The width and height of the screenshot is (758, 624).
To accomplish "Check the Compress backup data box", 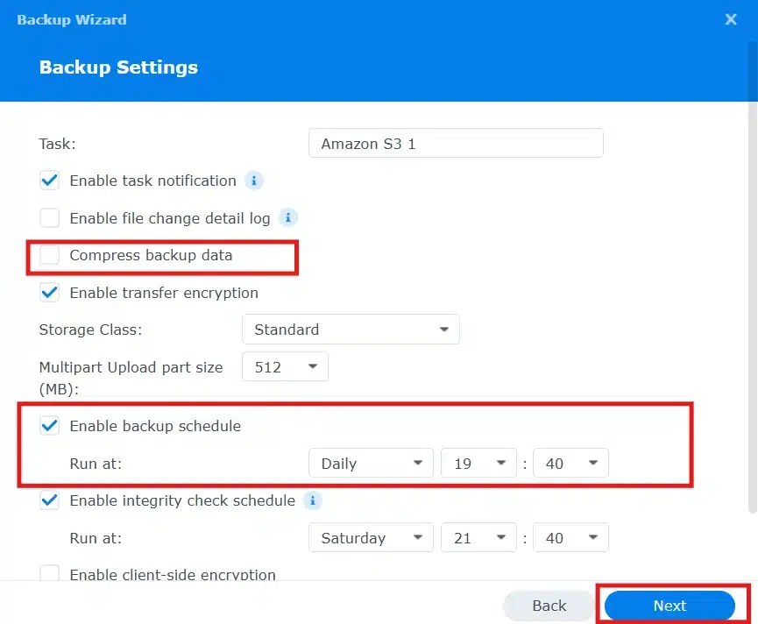I will click(50, 255).
